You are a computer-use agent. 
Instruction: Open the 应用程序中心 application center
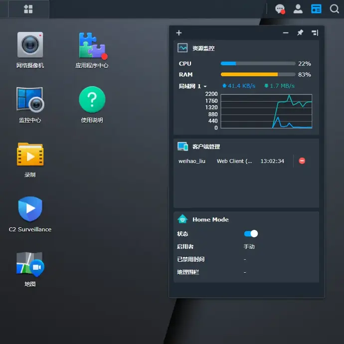tap(92, 45)
